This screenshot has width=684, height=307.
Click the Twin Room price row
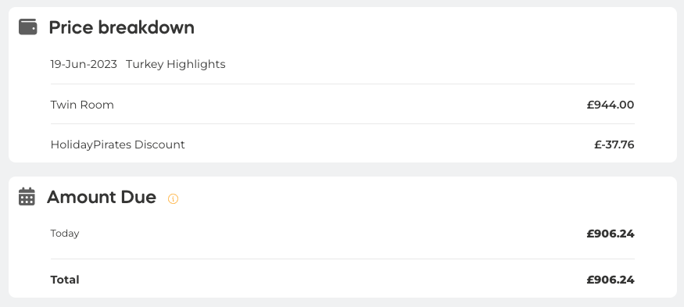[342, 105]
